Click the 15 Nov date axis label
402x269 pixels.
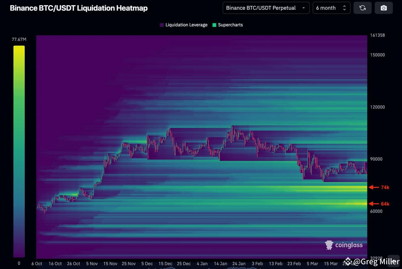(x=110, y=264)
